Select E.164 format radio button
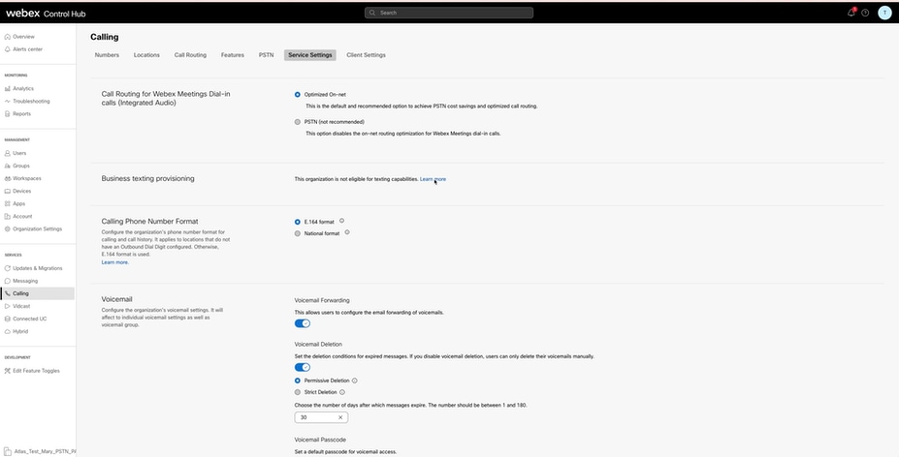900x457 pixels. pyautogui.click(x=298, y=222)
